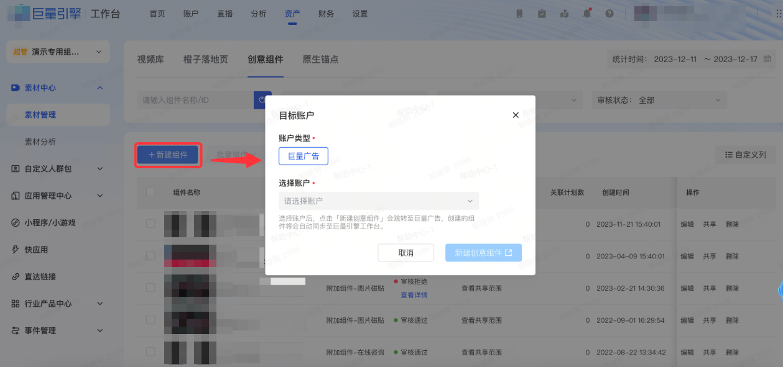Check the row created 2023-02-21 14:30:36
The image size is (783, 367).
(x=151, y=288)
